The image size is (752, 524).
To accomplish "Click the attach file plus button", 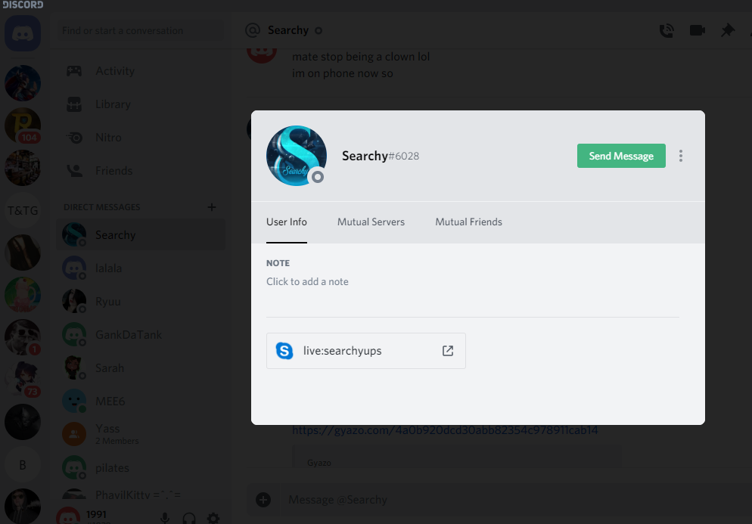I will 263,500.
